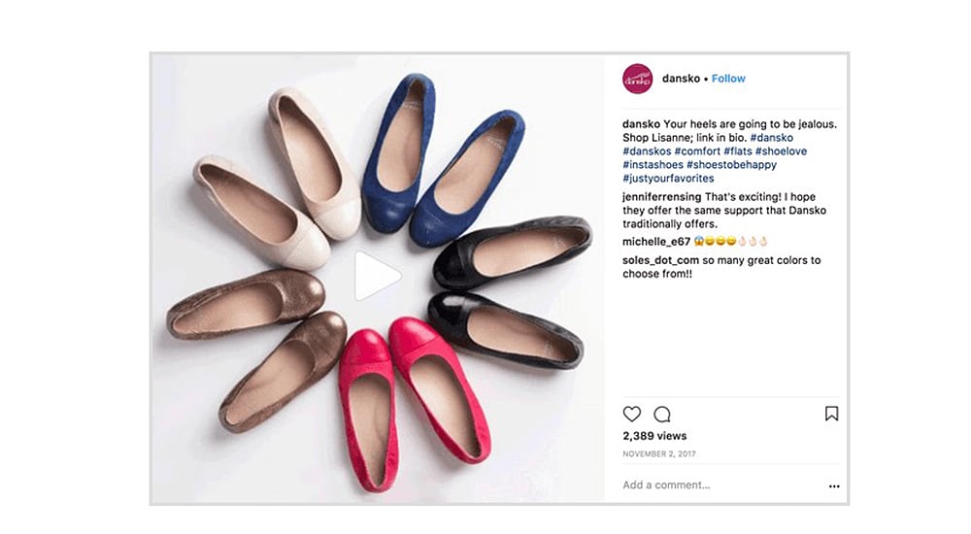Click the #instashoes hashtag
Viewport: 971px width, 534px height.
[x=655, y=165]
